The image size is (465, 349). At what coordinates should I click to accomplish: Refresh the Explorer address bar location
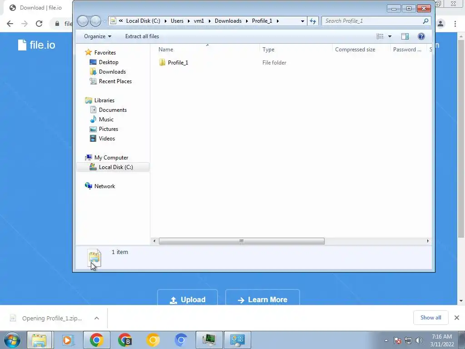click(313, 21)
